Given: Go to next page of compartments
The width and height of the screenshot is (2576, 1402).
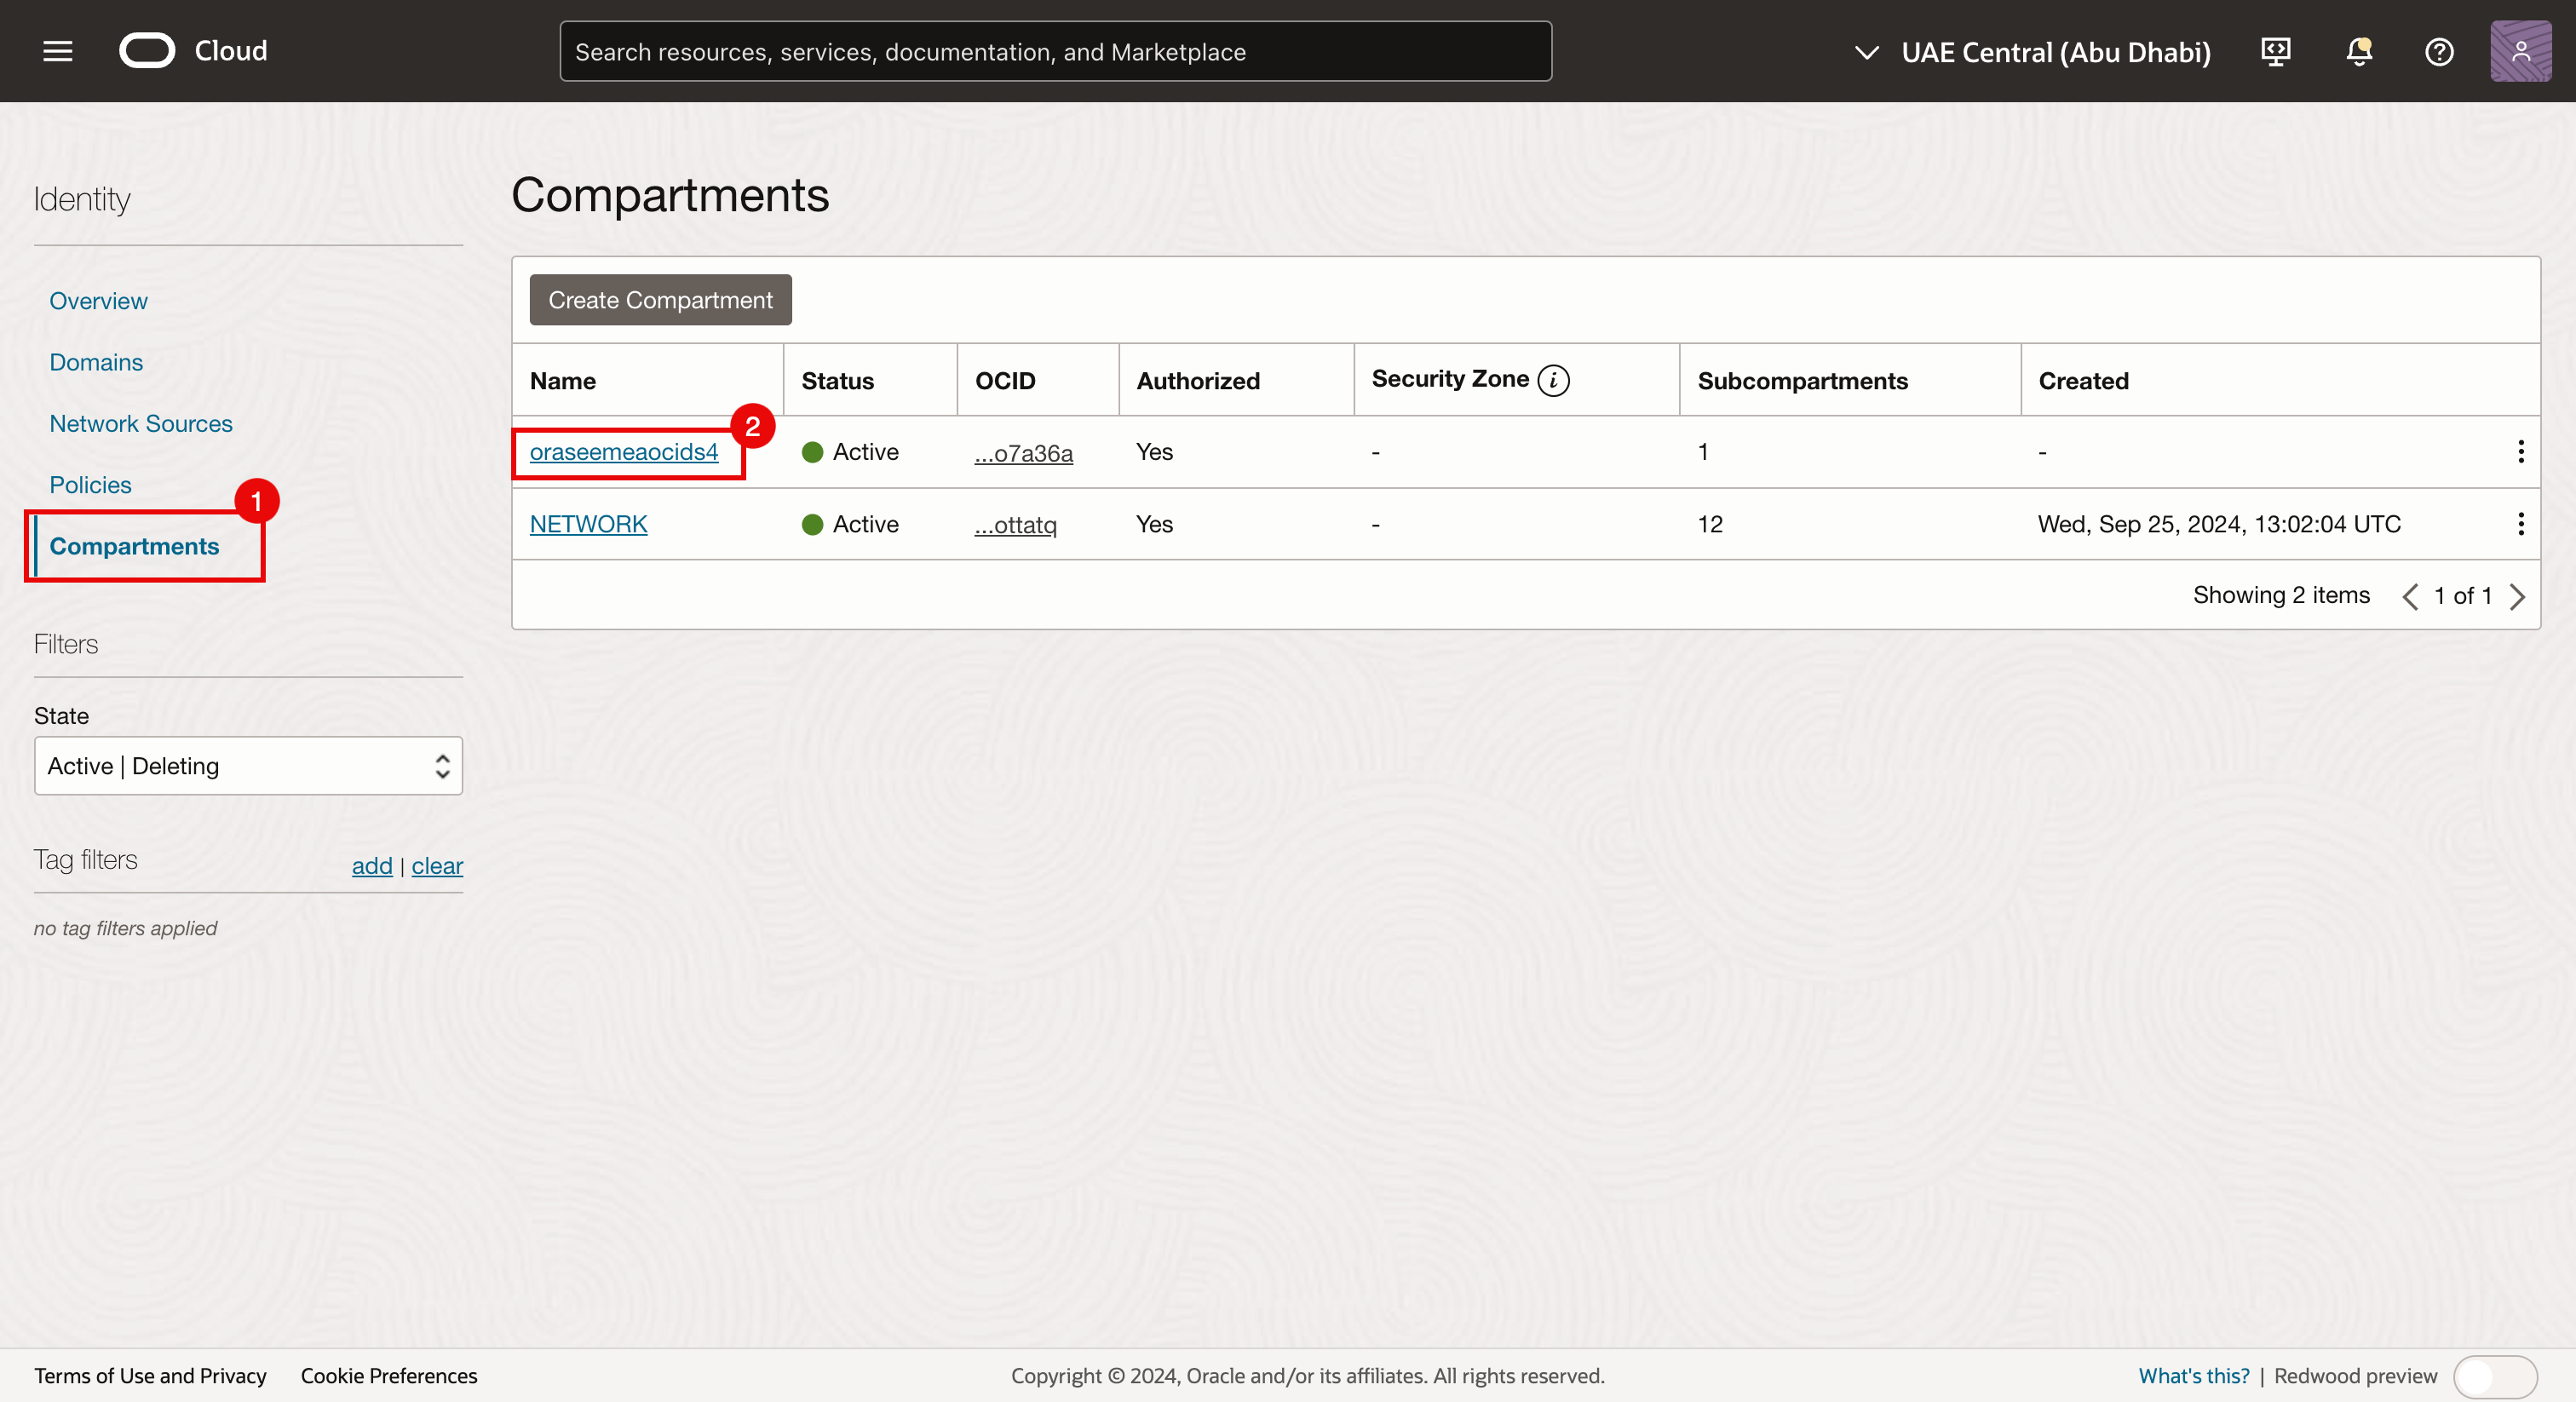Looking at the screenshot, I should point(2518,596).
